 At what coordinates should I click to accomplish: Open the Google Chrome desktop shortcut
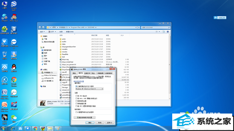click(x=14, y=82)
